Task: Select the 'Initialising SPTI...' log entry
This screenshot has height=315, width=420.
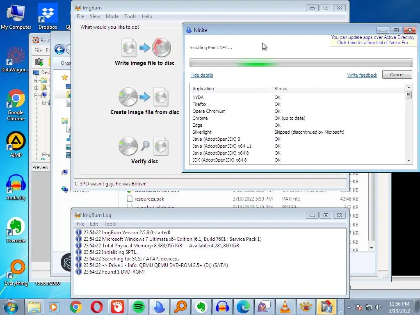Action: click(x=111, y=252)
